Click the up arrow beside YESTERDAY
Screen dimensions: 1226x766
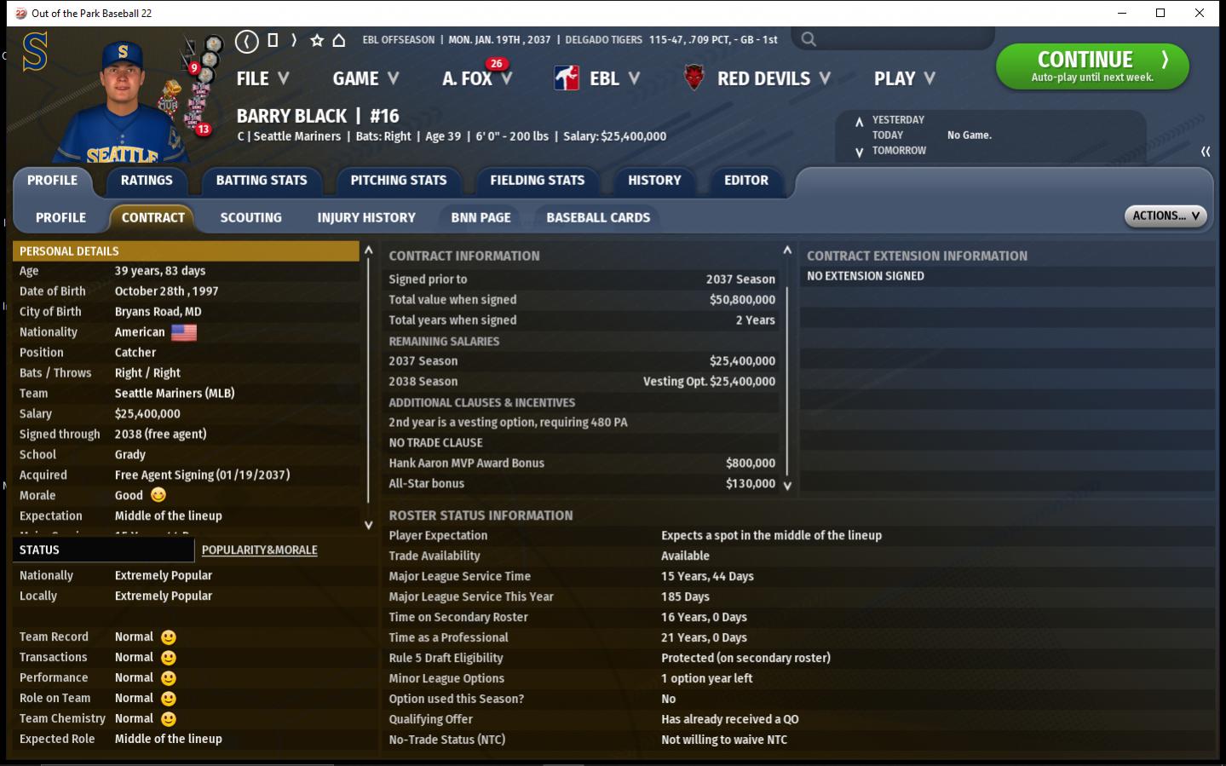coord(859,121)
